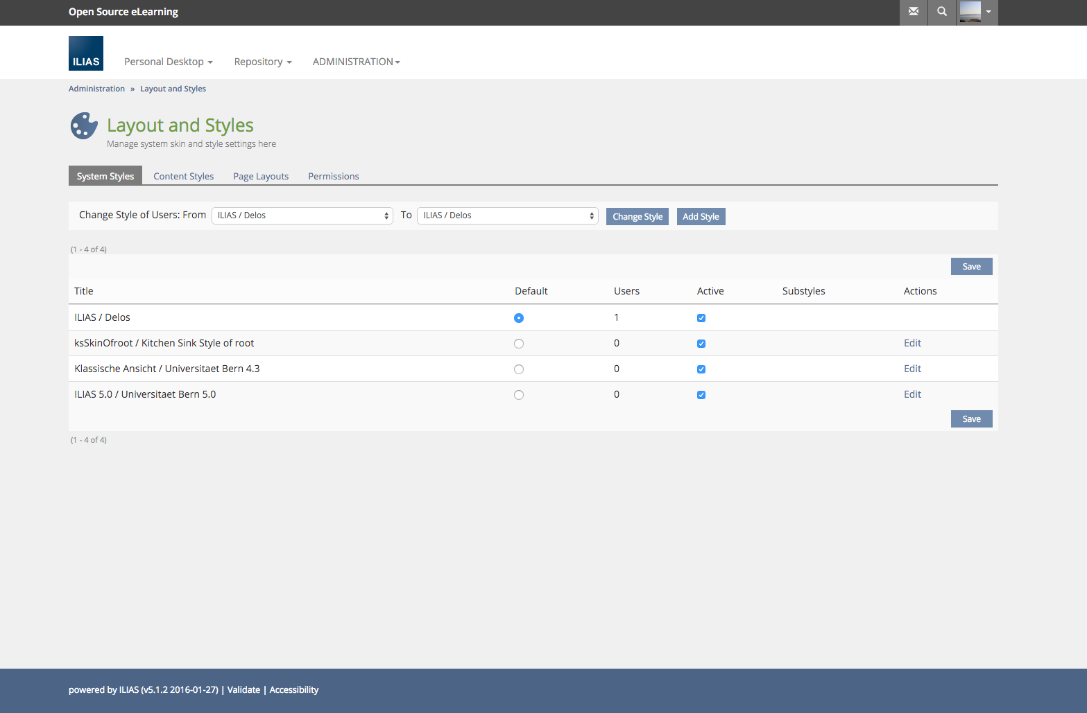Click the Accessibility footer link

(294, 689)
